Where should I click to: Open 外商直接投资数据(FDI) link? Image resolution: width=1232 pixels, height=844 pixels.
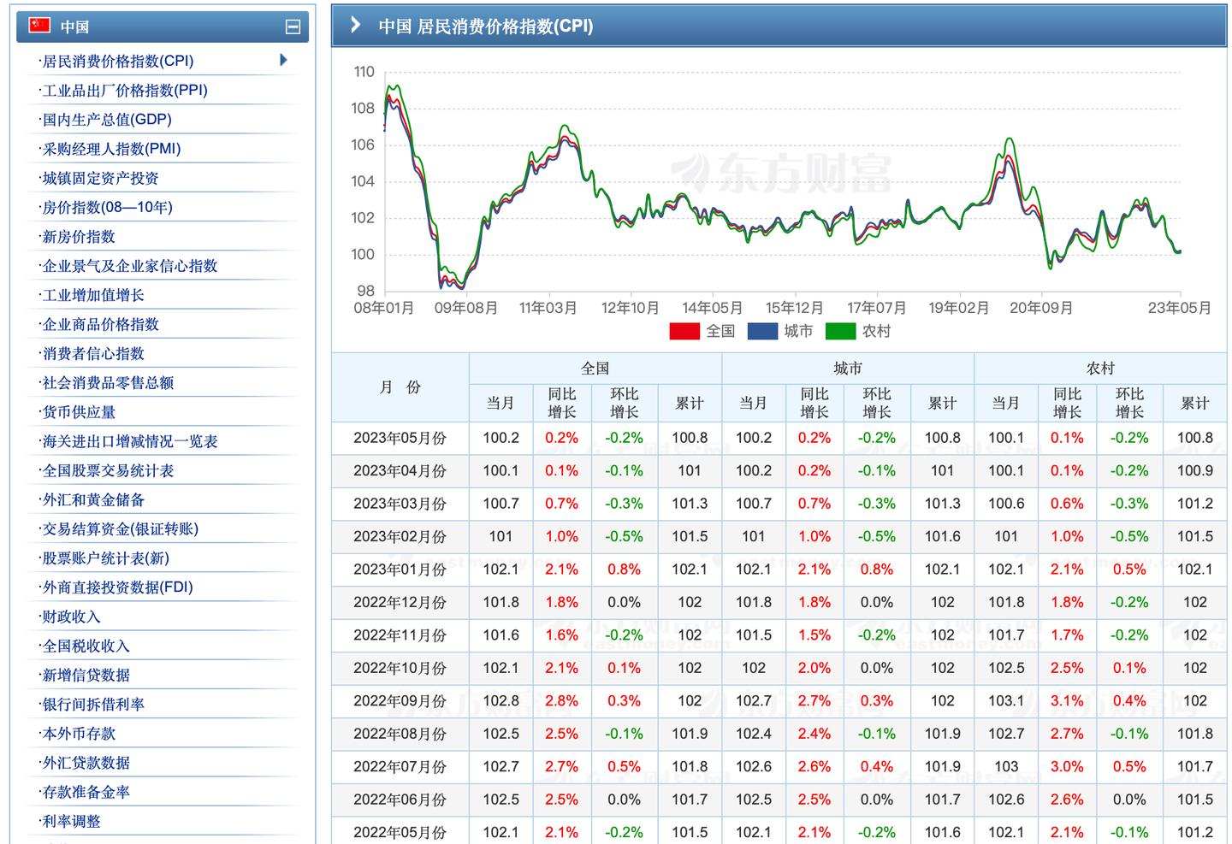pos(118,587)
